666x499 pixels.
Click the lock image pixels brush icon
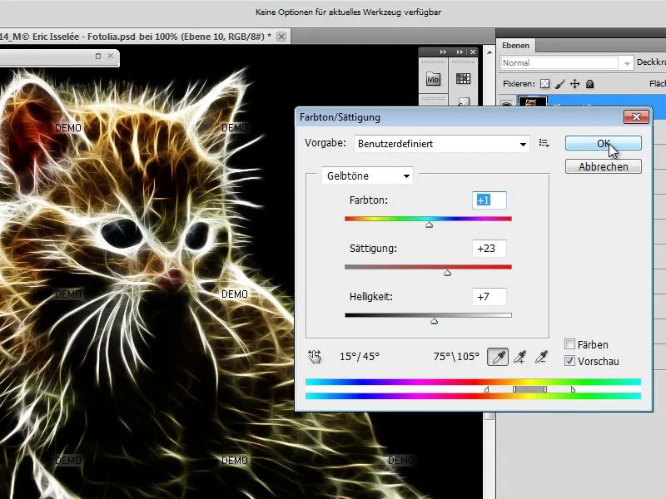pyautogui.click(x=559, y=84)
